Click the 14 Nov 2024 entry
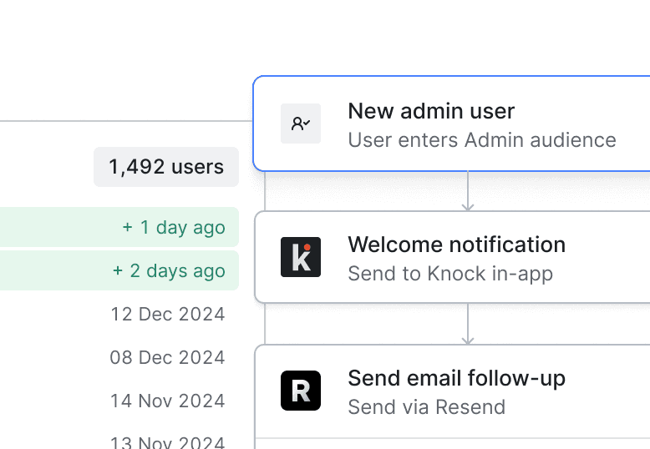Image resolution: width=650 pixels, height=449 pixels. pos(168,401)
